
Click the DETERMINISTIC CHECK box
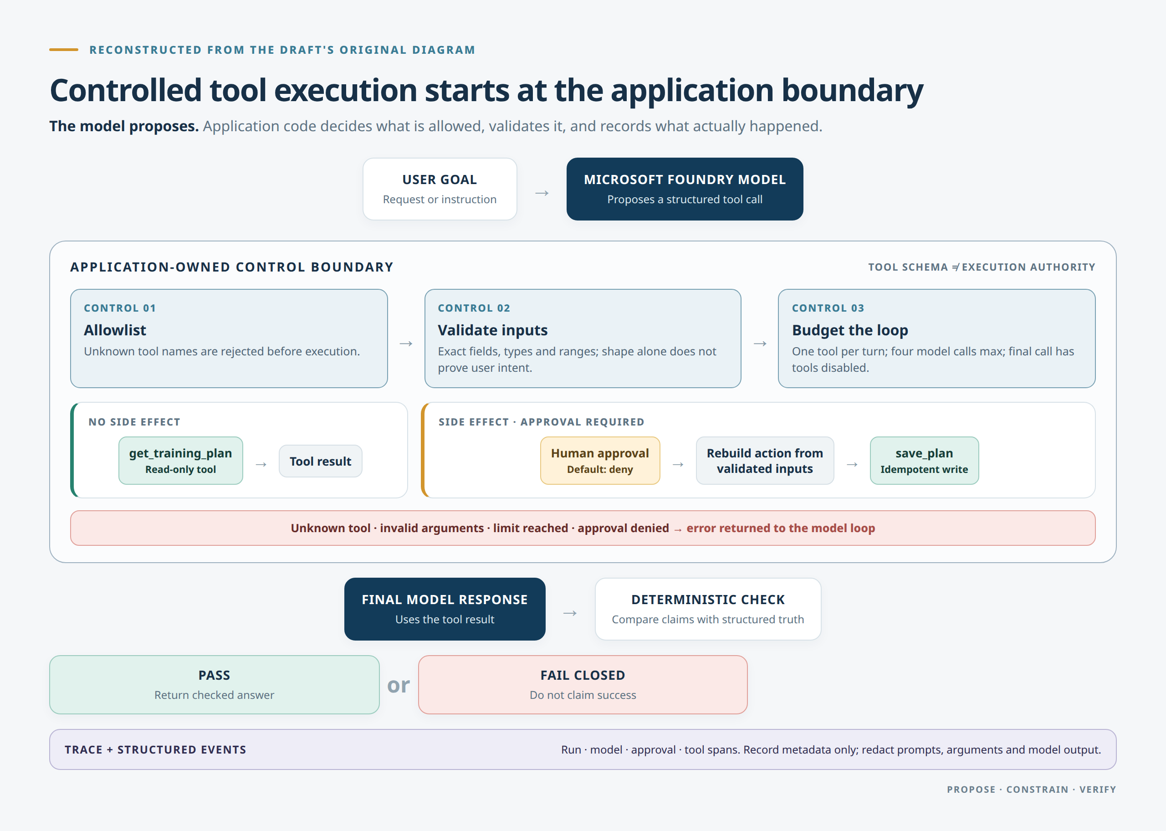coord(708,609)
